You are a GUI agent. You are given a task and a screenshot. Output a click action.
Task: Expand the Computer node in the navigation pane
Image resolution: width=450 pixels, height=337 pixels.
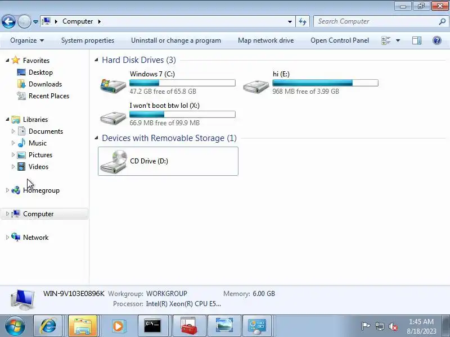coord(7,213)
